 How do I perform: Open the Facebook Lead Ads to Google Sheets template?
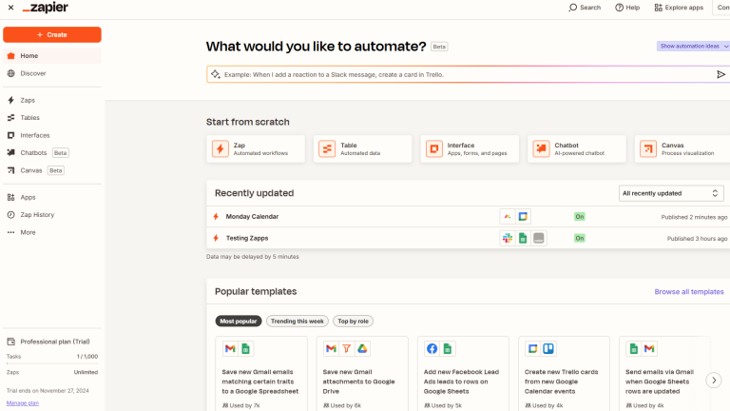pos(463,374)
